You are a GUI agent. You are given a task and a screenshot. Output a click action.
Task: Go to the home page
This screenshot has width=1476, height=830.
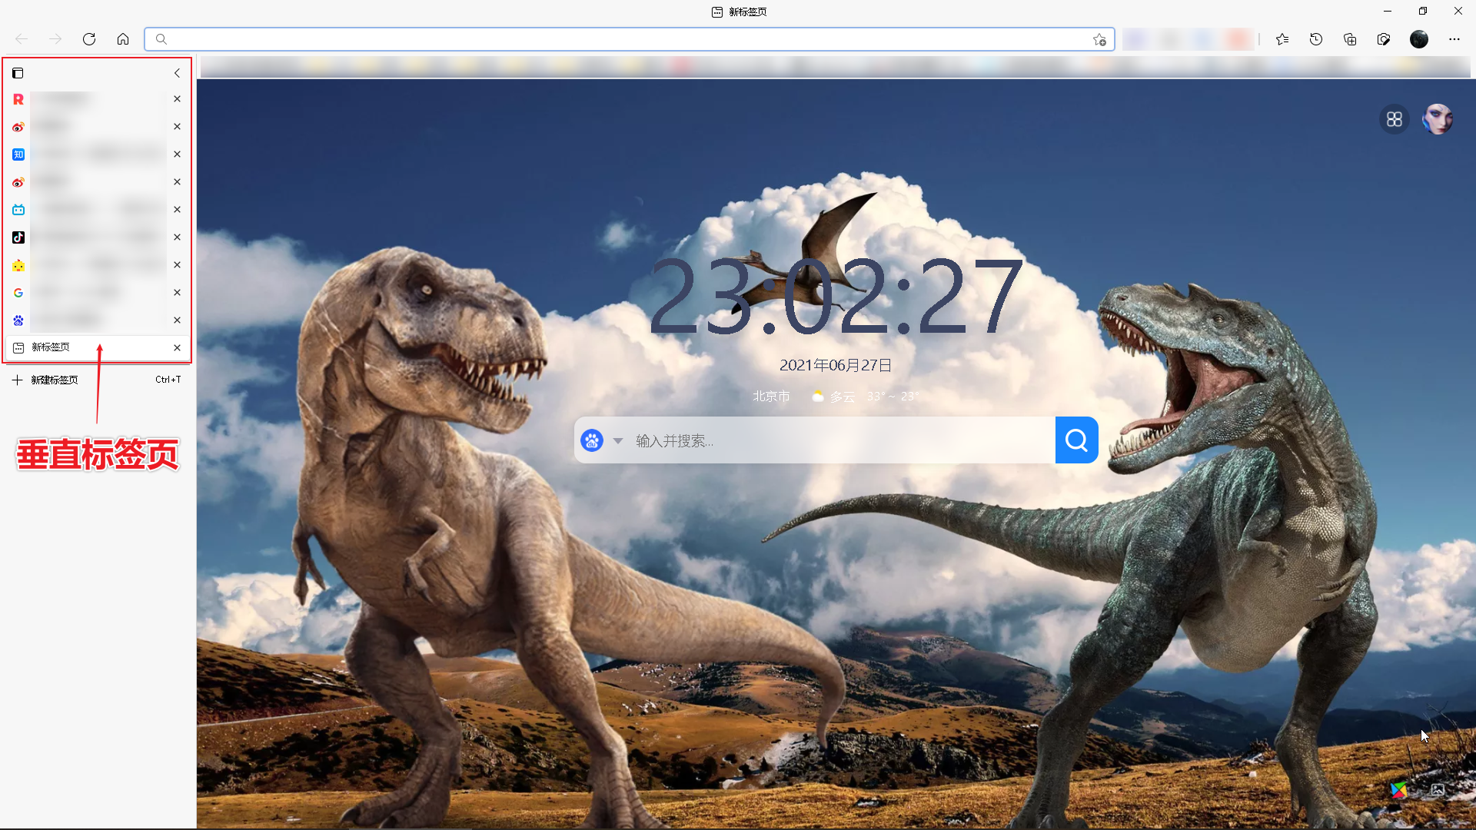click(123, 39)
